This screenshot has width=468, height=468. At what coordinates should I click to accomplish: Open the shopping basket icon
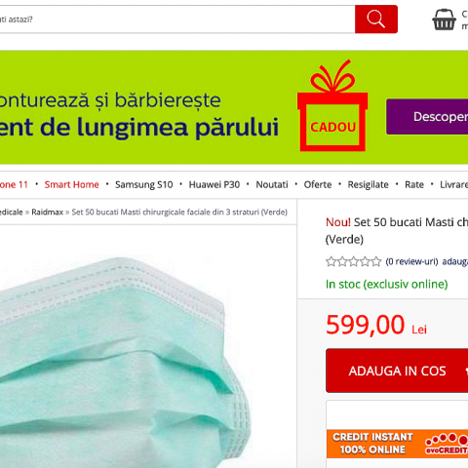pyautogui.click(x=444, y=19)
